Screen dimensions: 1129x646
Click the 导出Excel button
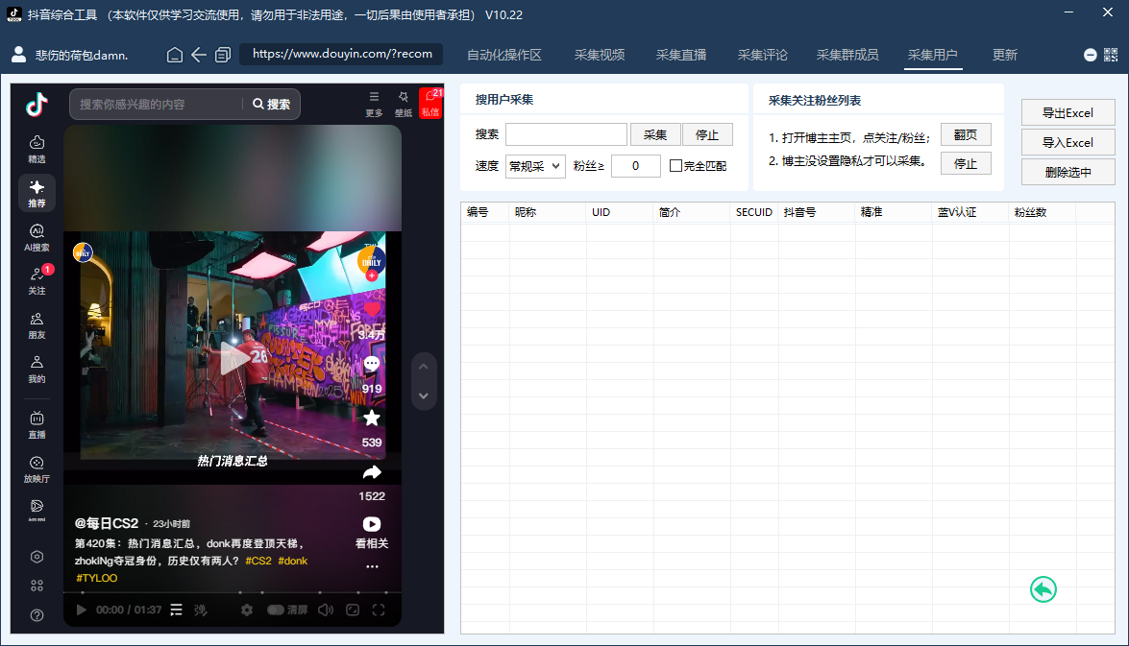click(1068, 112)
